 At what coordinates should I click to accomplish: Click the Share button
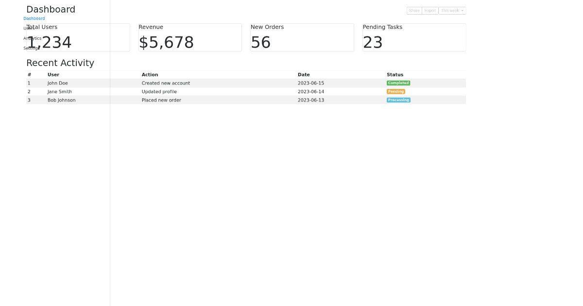[414, 10]
